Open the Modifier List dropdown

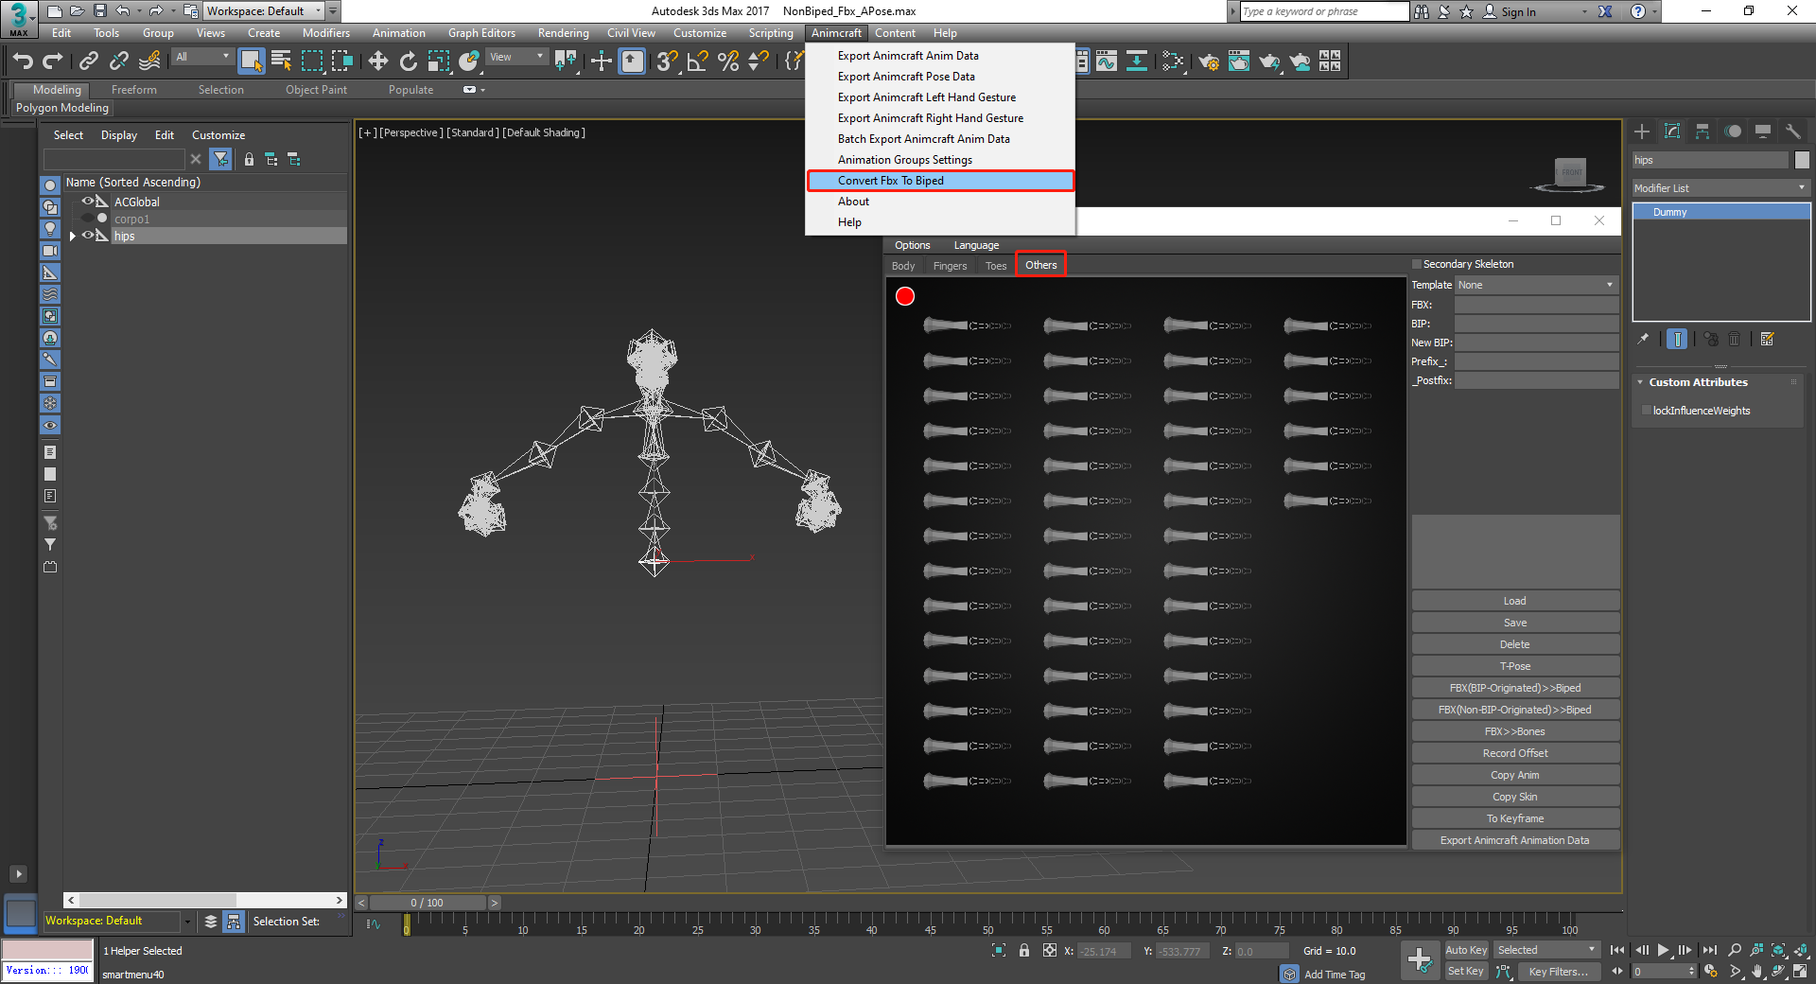(x=1720, y=188)
